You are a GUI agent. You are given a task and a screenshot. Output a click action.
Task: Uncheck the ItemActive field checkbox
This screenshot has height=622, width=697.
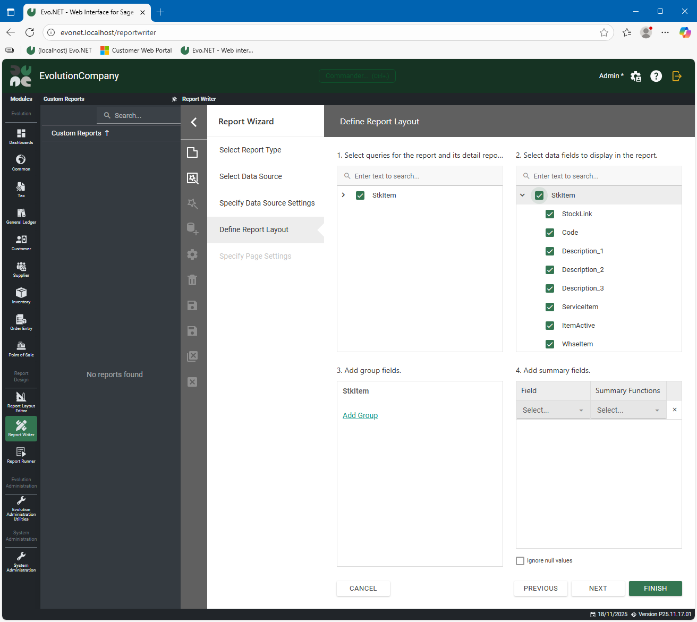pos(550,326)
